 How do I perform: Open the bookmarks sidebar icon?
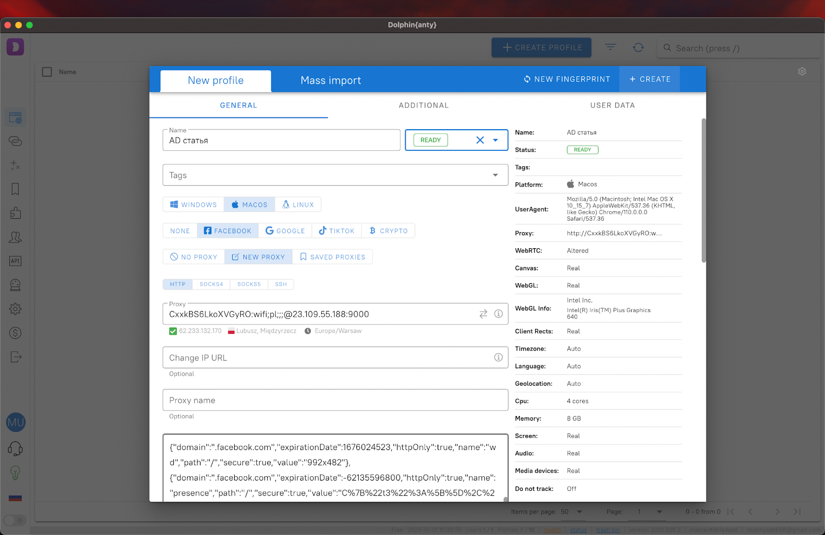coord(15,189)
